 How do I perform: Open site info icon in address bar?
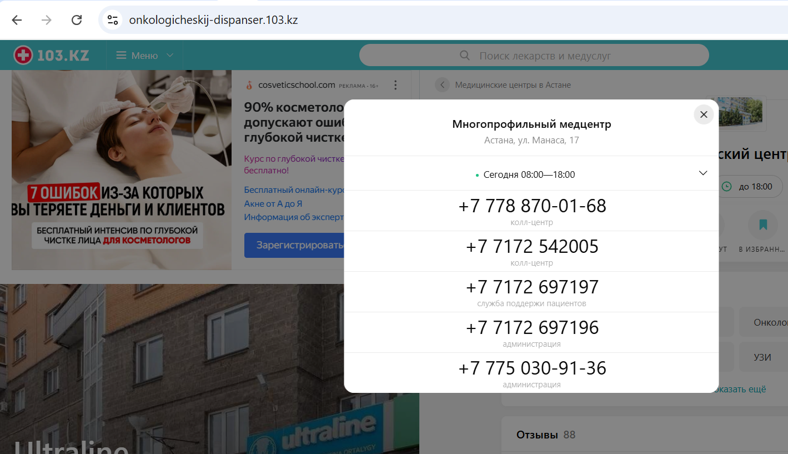pyautogui.click(x=113, y=20)
